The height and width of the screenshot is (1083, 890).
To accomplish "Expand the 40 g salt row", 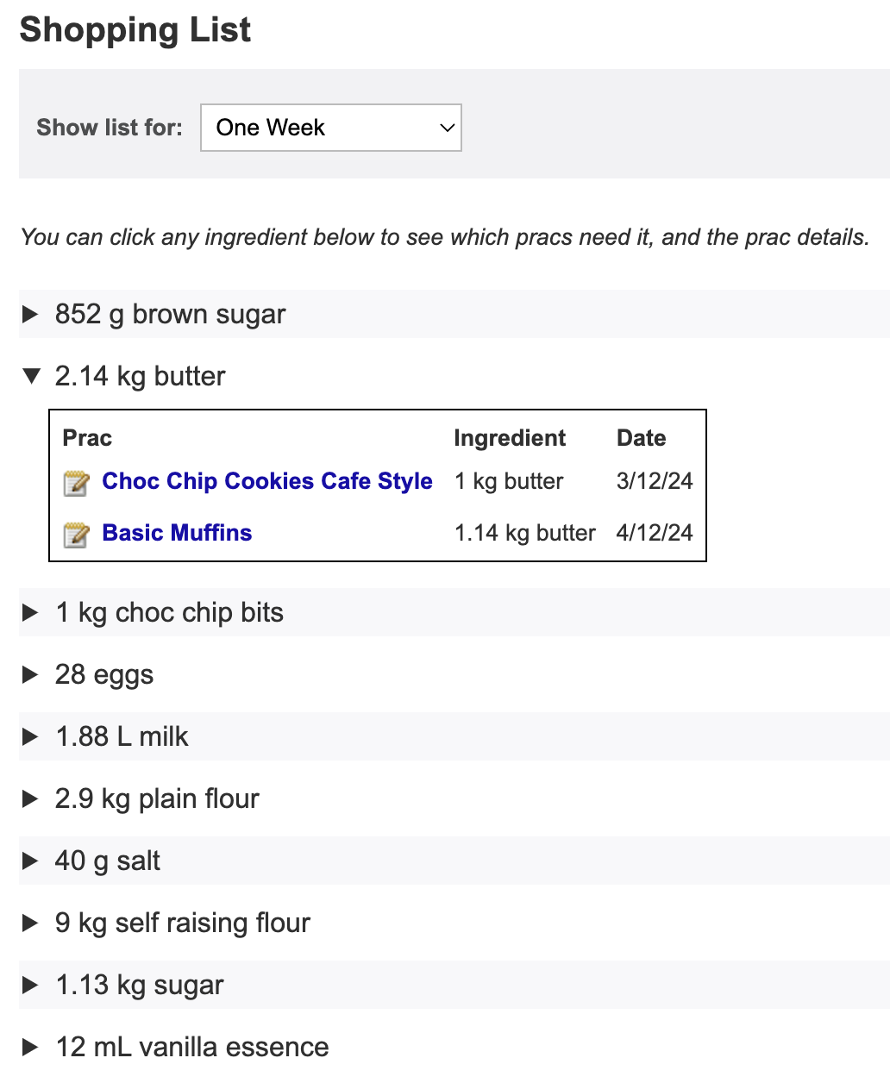I will [x=454, y=861].
